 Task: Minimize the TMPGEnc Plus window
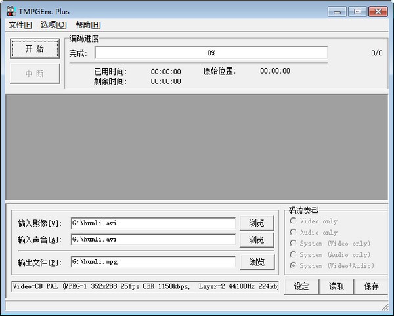pyautogui.click(x=338, y=12)
